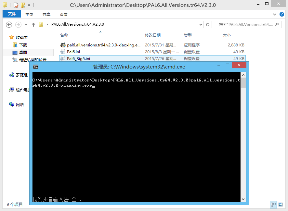This screenshot has height=211, width=288.
Task: Click PAL6.All.Versions.tr64.V2.3.0 breadcrumb
Action: point(77,24)
